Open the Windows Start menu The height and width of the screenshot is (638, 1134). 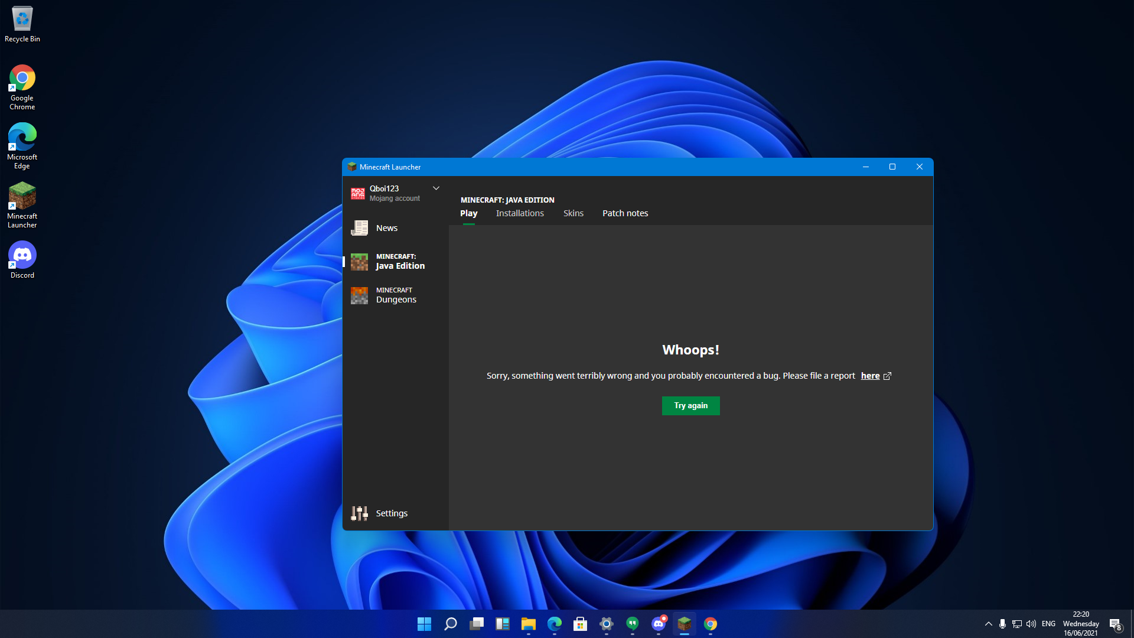[424, 624]
